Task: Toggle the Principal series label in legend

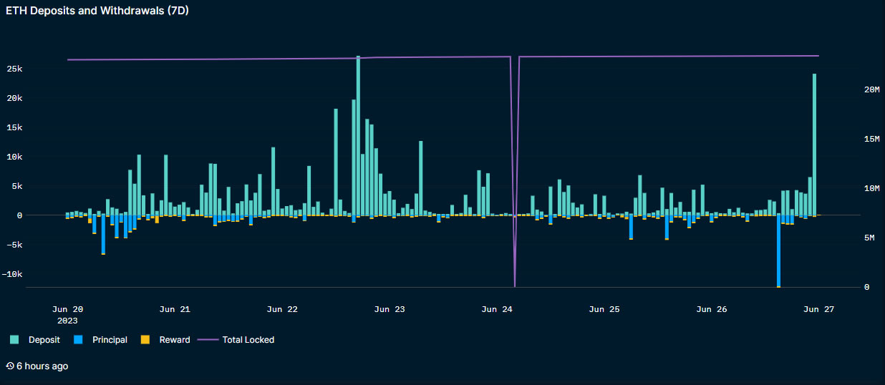Action: (110, 340)
